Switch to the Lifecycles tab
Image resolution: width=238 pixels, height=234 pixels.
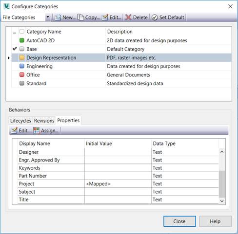coord(20,121)
